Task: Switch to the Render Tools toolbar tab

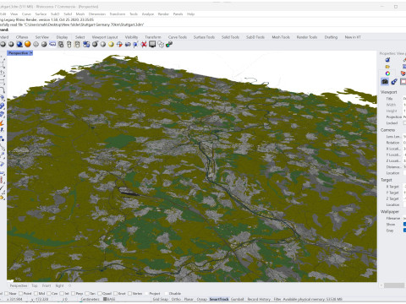Action: (x=307, y=37)
